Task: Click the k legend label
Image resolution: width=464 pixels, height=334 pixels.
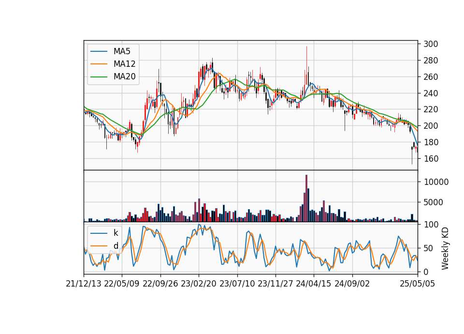Action: (116, 233)
